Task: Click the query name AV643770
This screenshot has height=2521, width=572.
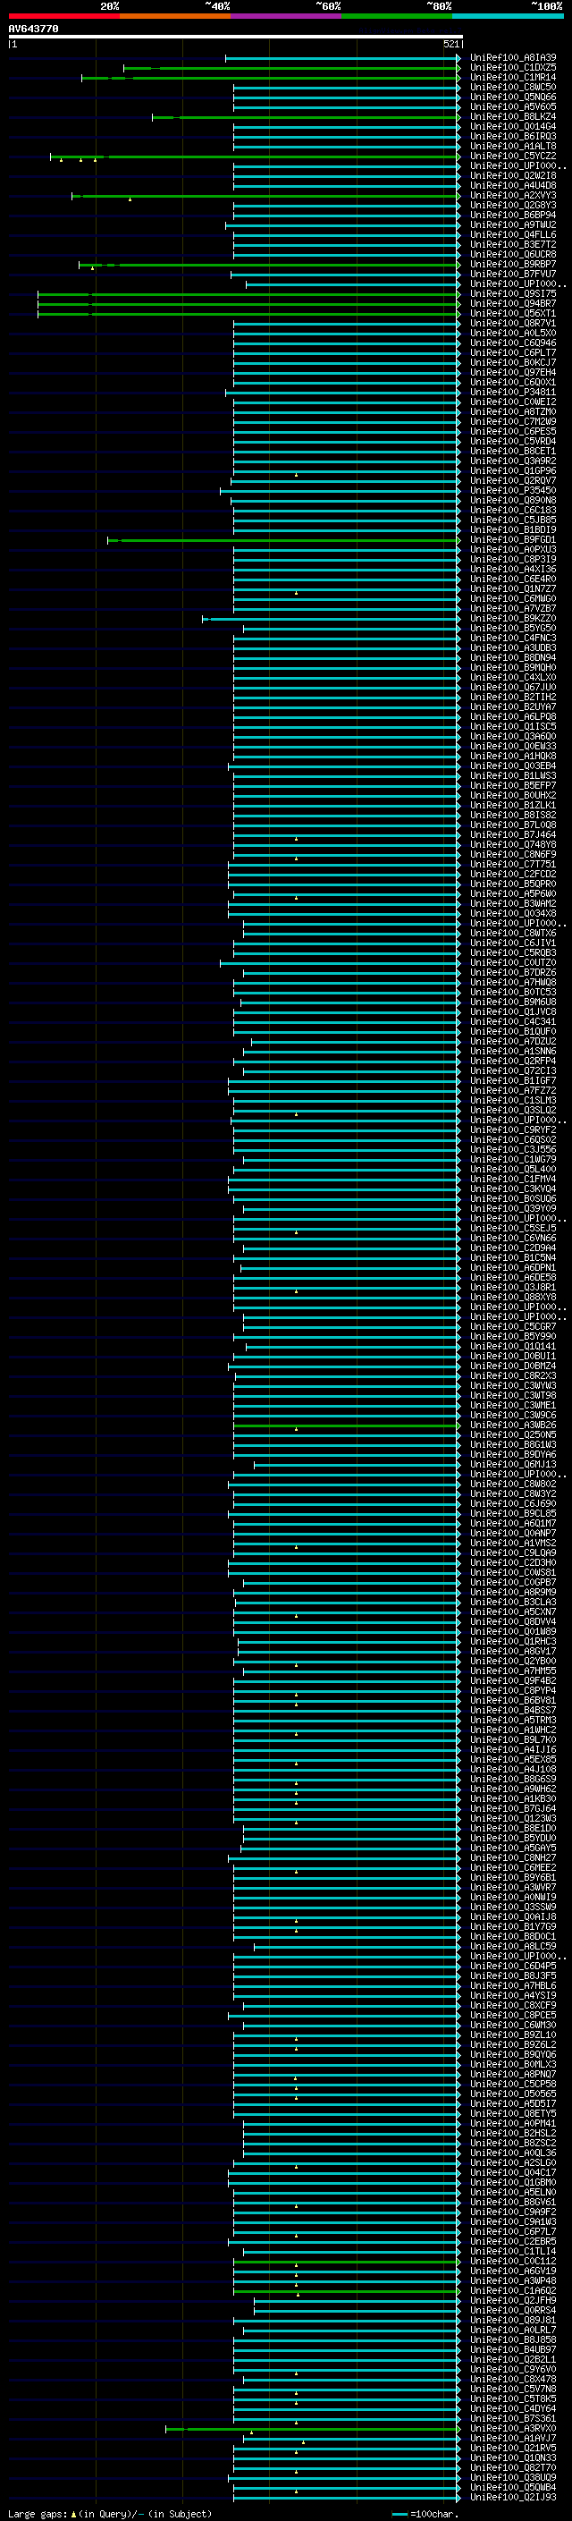Action: coord(33,30)
